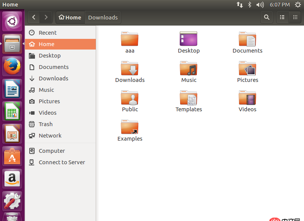Select Trash in the sidebar
Screen dimensions: 304x221
point(45,124)
